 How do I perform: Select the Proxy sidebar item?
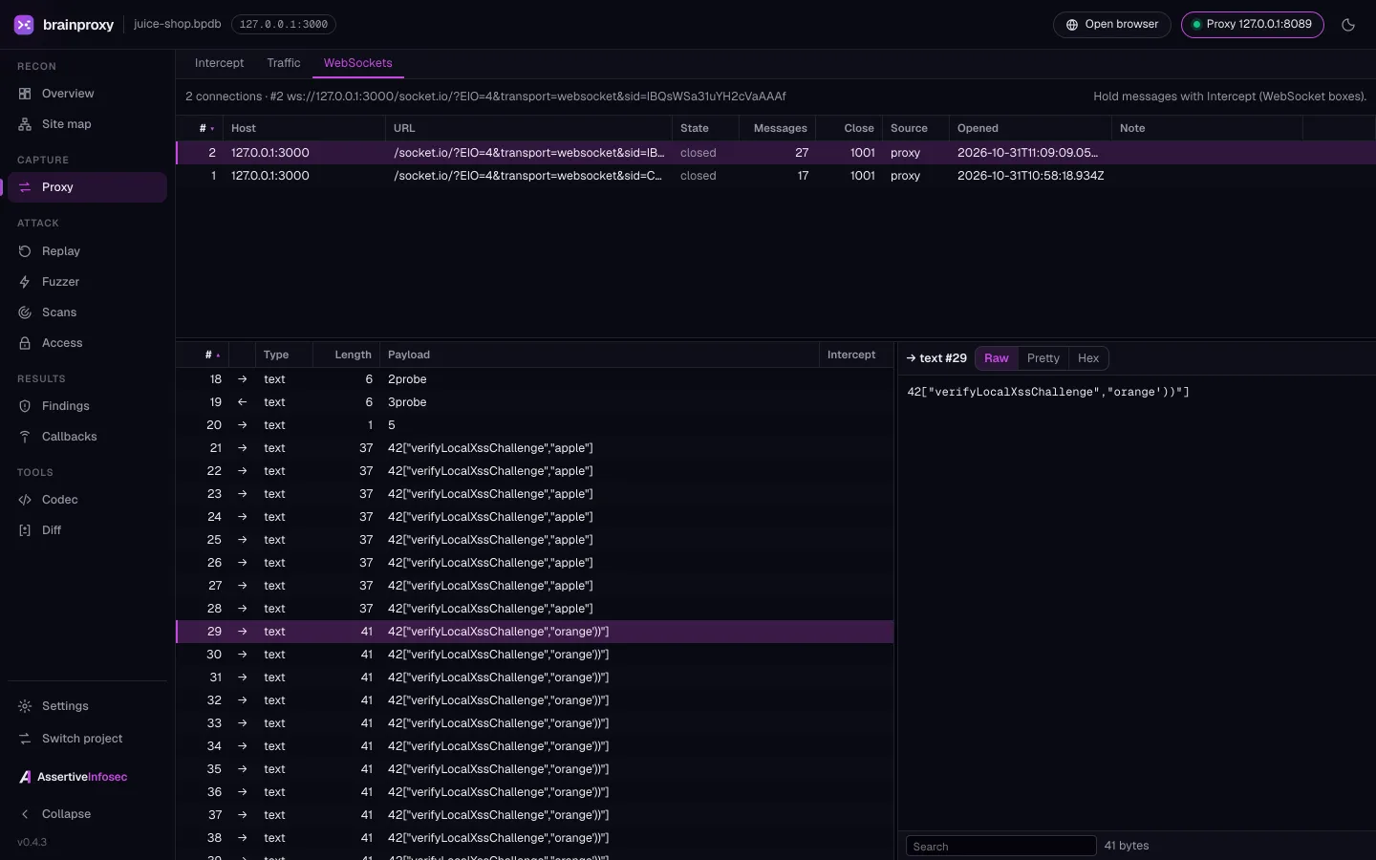(87, 187)
